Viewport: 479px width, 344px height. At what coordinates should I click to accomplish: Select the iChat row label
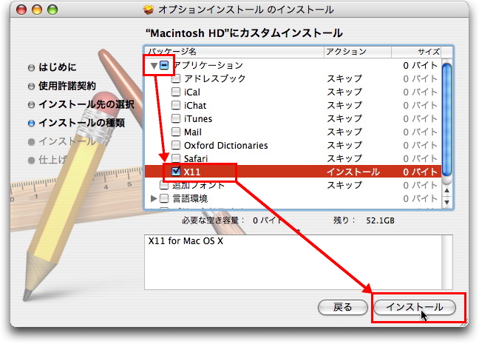[x=195, y=106]
